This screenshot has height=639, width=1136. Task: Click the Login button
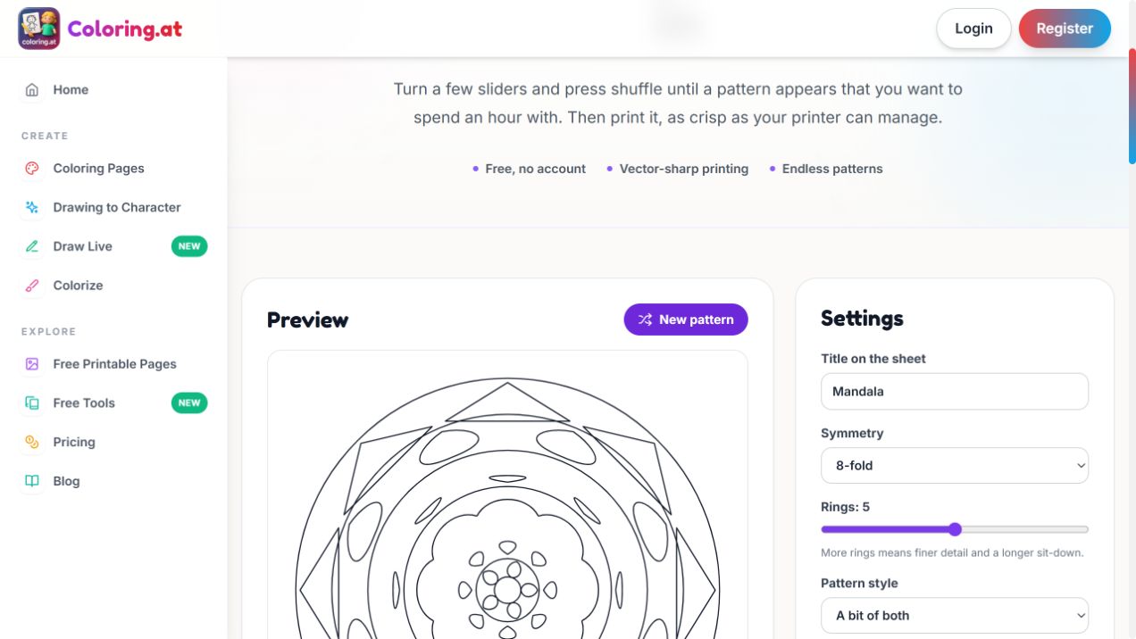pos(973,29)
